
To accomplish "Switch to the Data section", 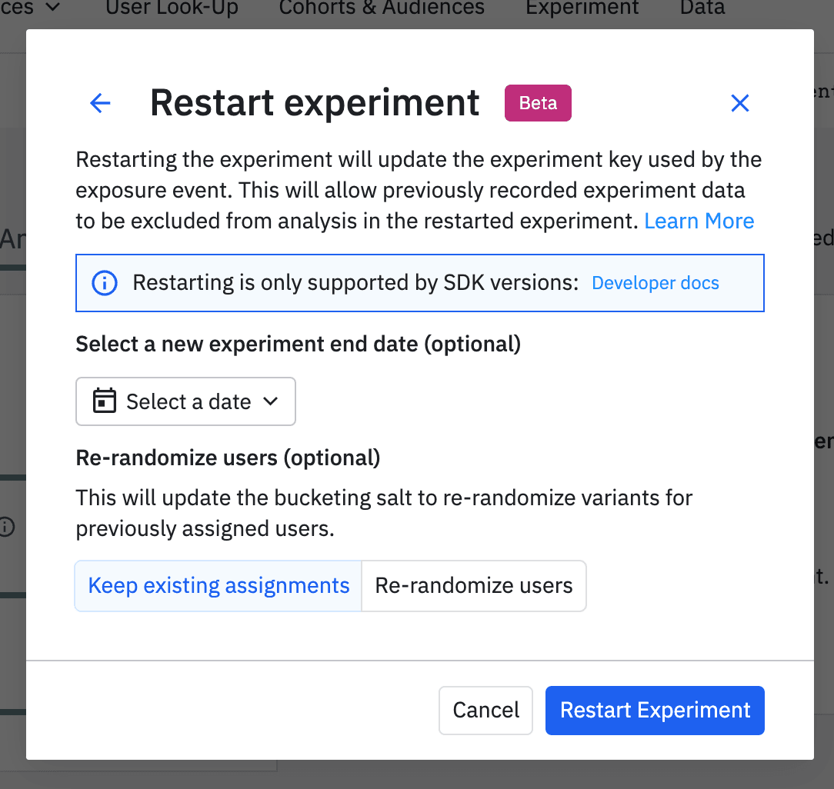I will [x=701, y=8].
